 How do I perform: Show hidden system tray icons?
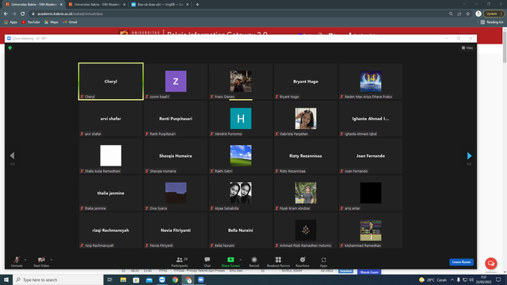[452, 279]
